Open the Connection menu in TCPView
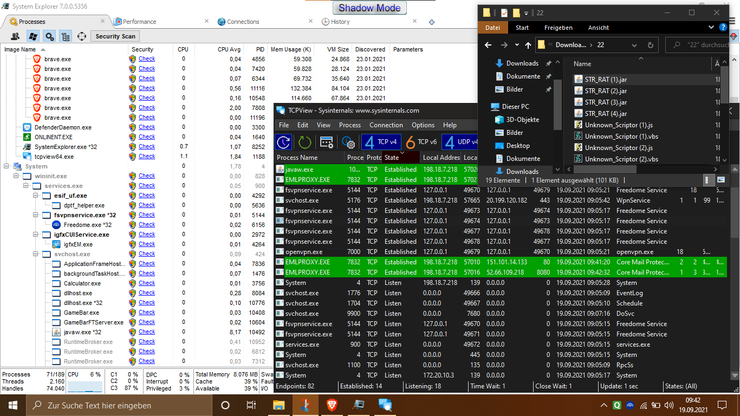The height and width of the screenshot is (416, 740). click(x=386, y=125)
